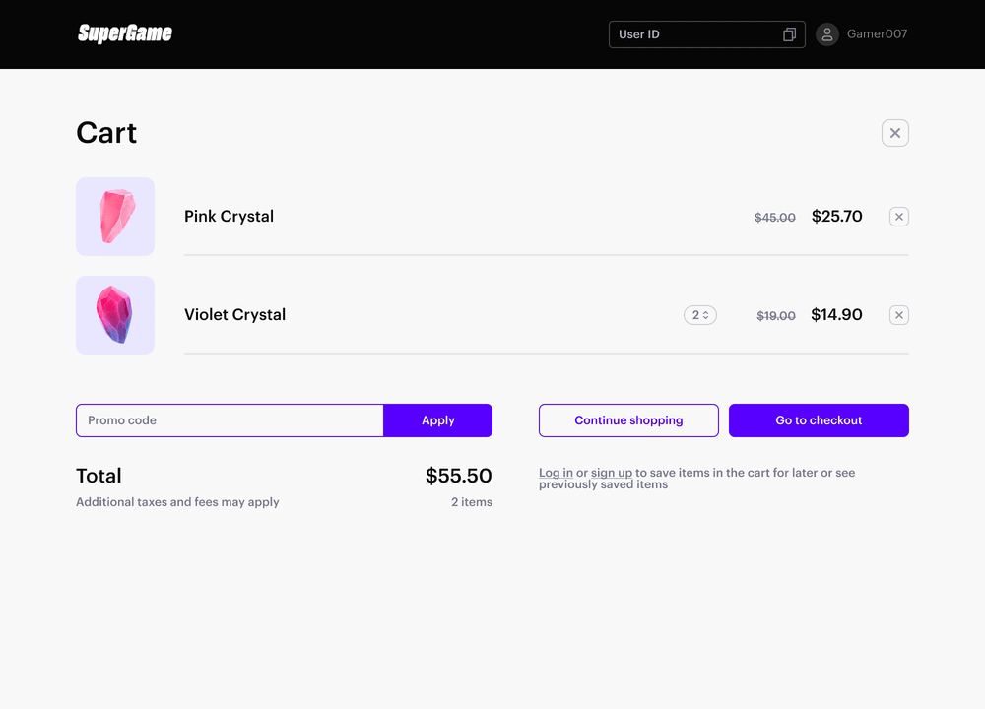Viewport: 985px width, 709px height.
Task: Focus the User ID field
Action: tap(689, 34)
